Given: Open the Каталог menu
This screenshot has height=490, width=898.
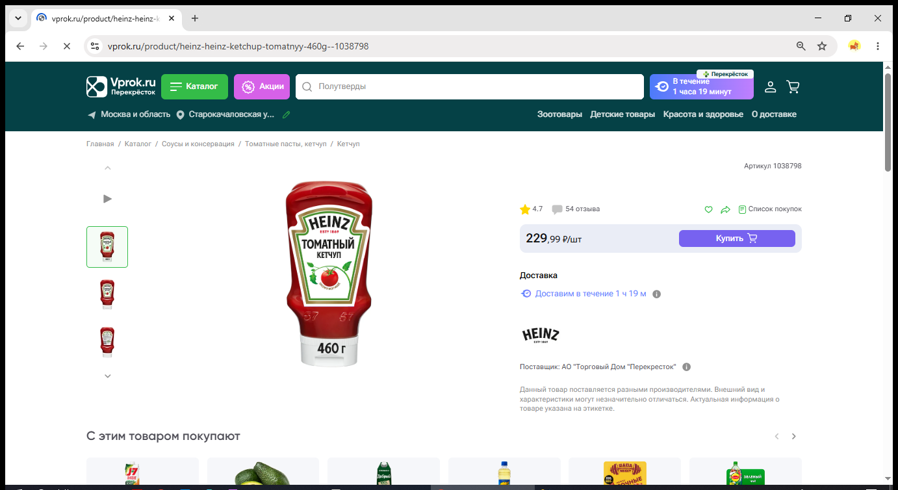Looking at the screenshot, I should point(194,86).
